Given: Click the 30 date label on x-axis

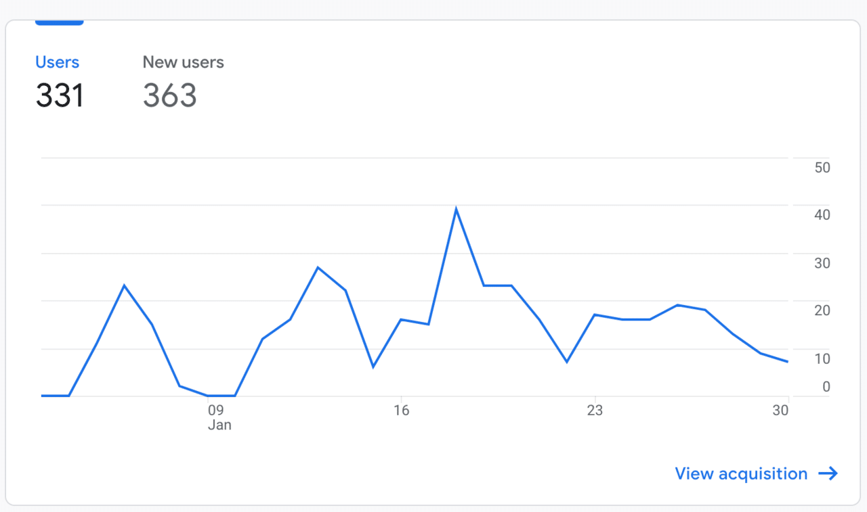Looking at the screenshot, I should 781,411.
